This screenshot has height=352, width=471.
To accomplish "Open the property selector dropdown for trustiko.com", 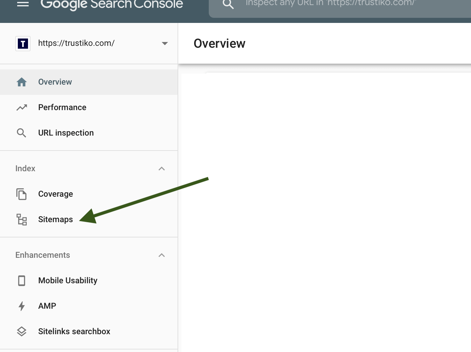I will pos(165,44).
